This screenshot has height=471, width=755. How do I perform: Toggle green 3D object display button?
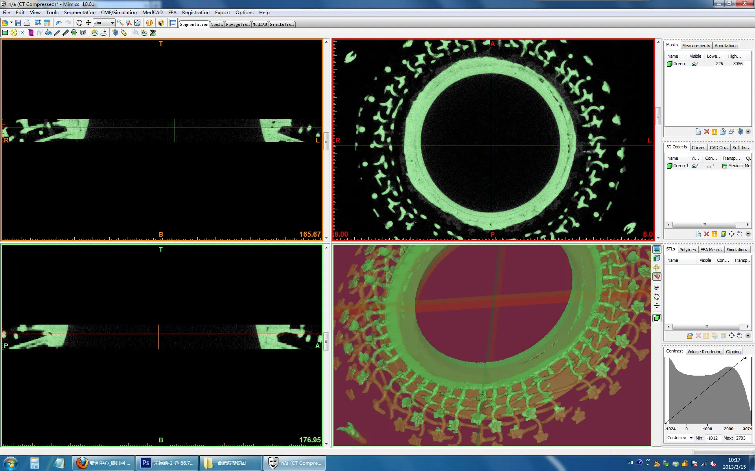pos(657,318)
